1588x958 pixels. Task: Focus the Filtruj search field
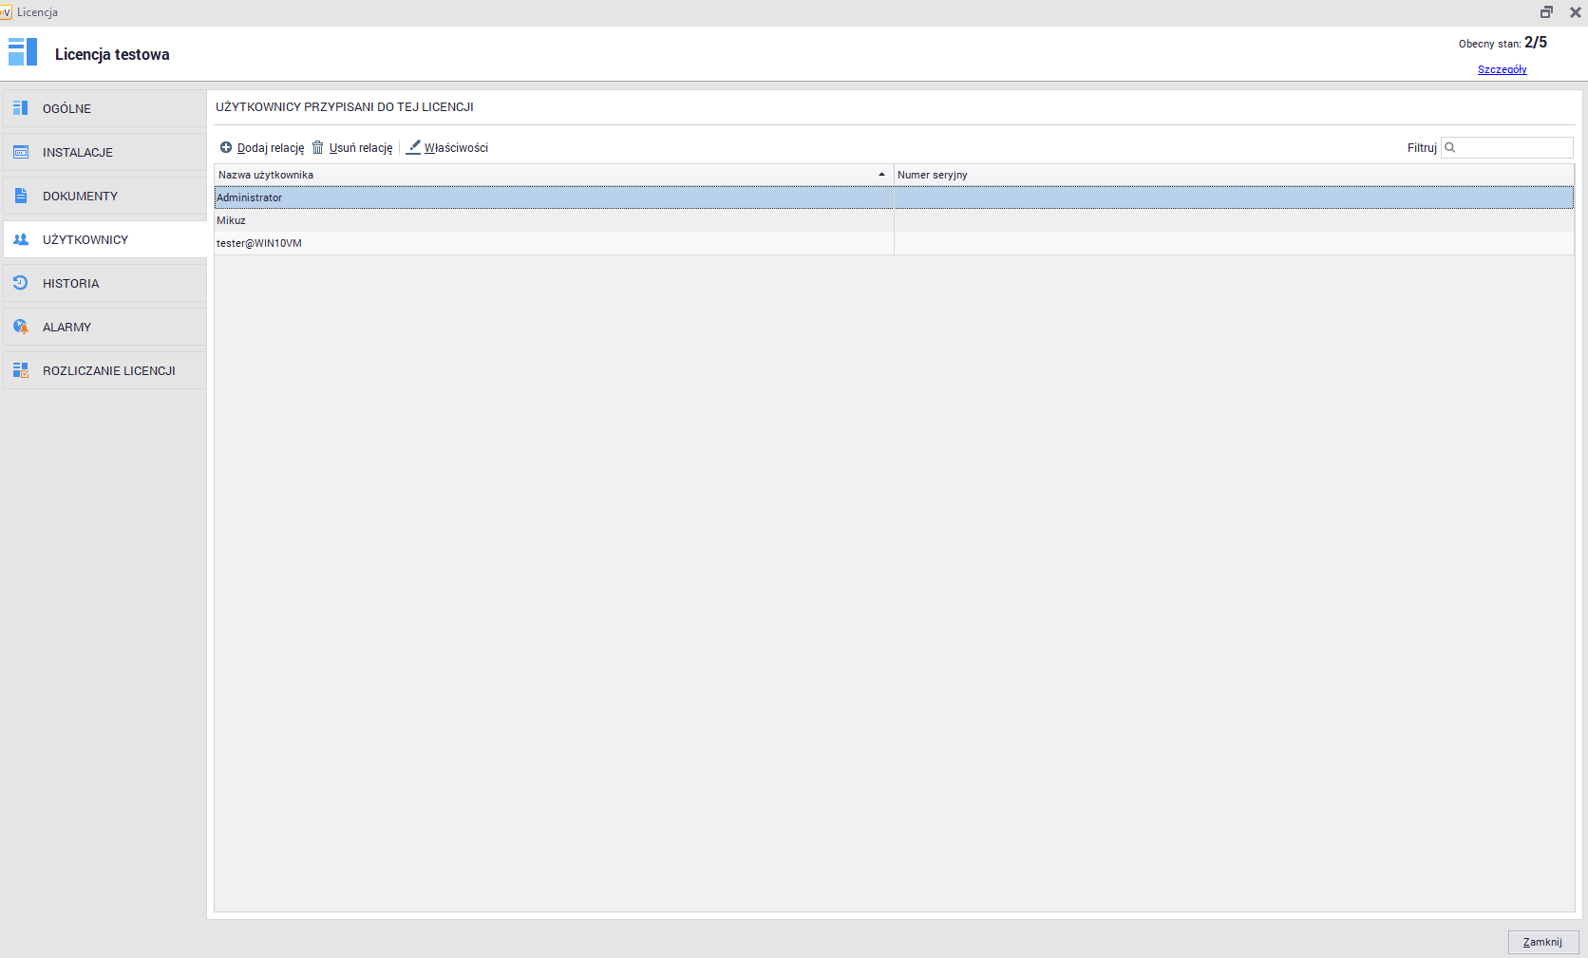[1513, 147]
